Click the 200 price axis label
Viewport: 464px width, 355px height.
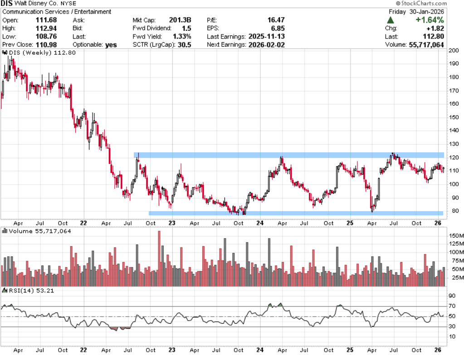click(454, 51)
